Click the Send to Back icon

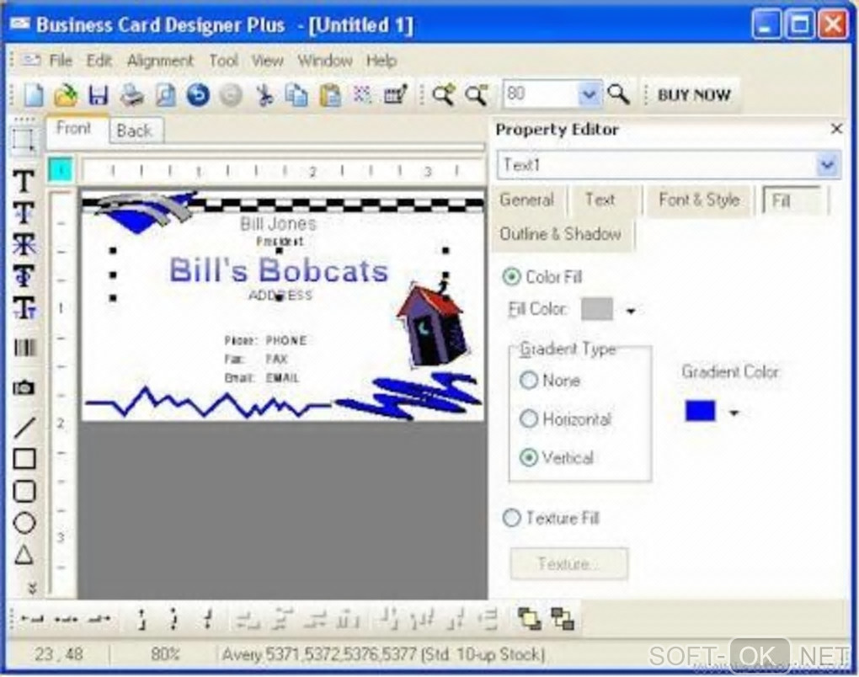click(x=563, y=619)
